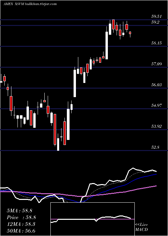Screen dimensions: 168x236
Task: Click the 58.15 price level label
Action: point(157,43)
